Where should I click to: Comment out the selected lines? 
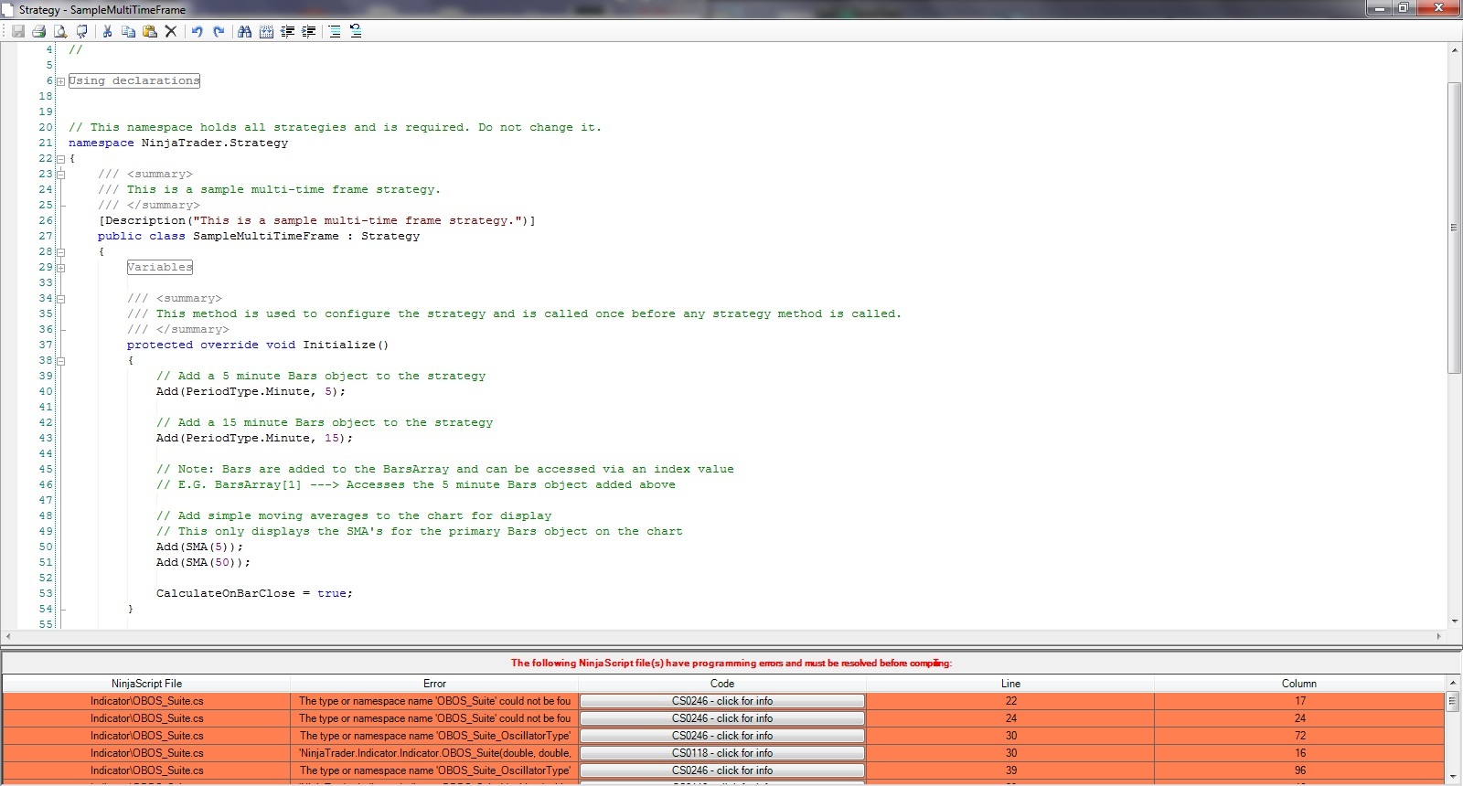point(335,31)
